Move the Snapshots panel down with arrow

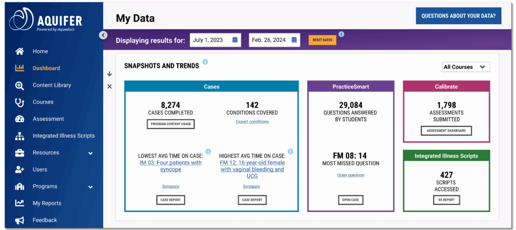pos(109,74)
